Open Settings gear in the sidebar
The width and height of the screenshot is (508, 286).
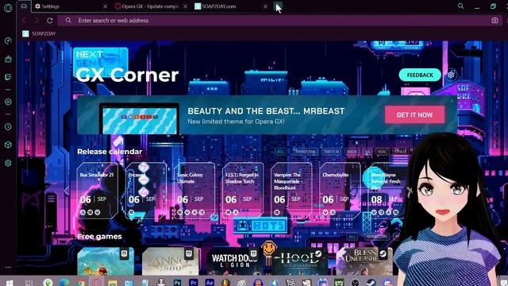[8, 163]
